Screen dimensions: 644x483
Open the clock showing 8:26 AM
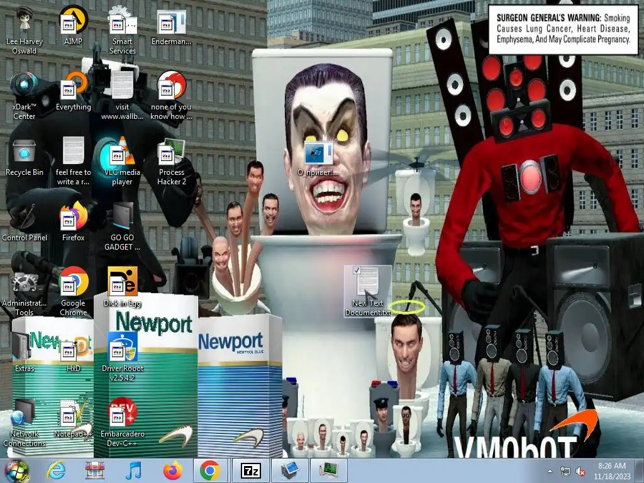click(612, 471)
